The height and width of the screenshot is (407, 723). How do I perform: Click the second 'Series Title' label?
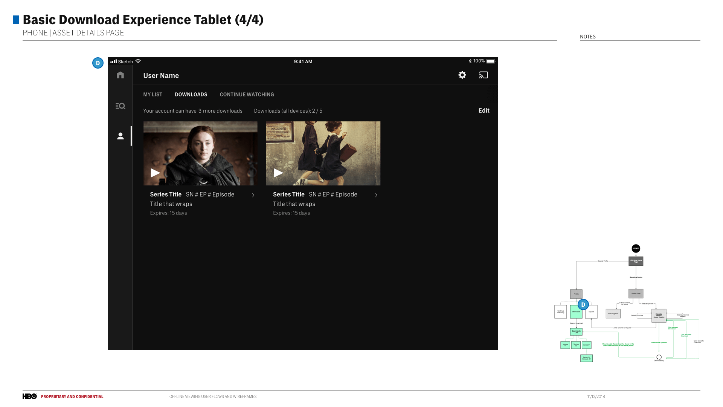pyautogui.click(x=289, y=194)
